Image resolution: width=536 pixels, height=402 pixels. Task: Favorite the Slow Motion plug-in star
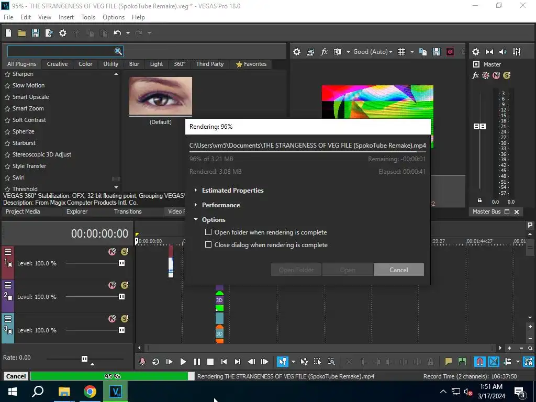(x=7, y=86)
